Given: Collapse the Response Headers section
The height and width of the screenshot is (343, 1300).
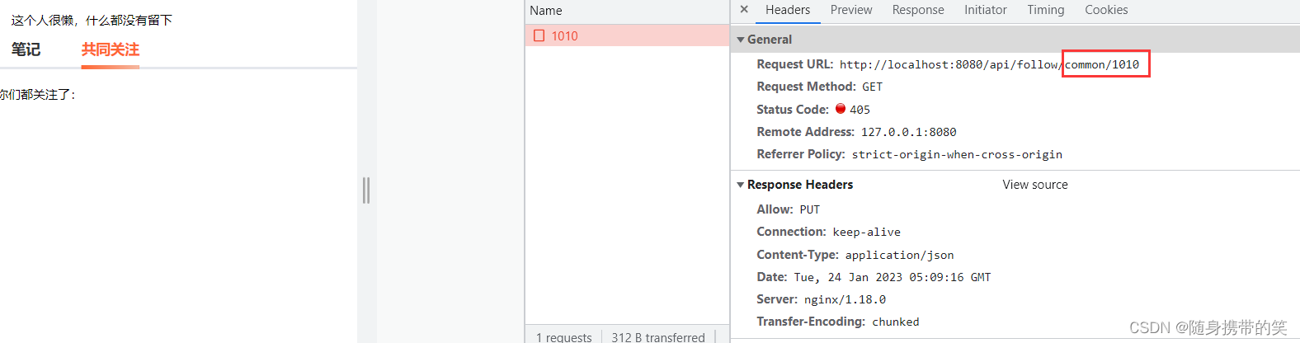Looking at the screenshot, I should point(741,185).
